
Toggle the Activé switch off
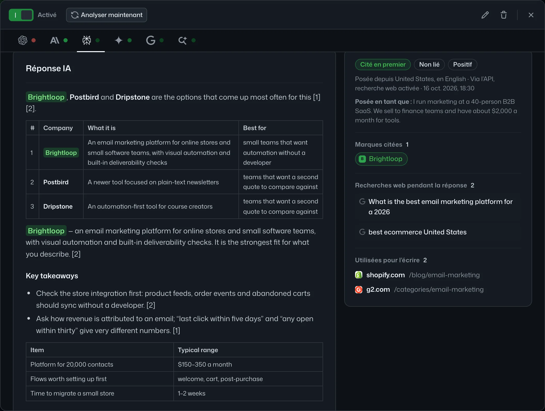pyautogui.click(x=21, y=15)
